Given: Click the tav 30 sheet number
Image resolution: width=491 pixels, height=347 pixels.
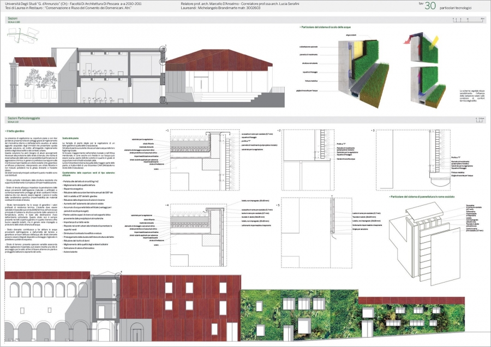Looking at the screenshot, I should point(429,5).
